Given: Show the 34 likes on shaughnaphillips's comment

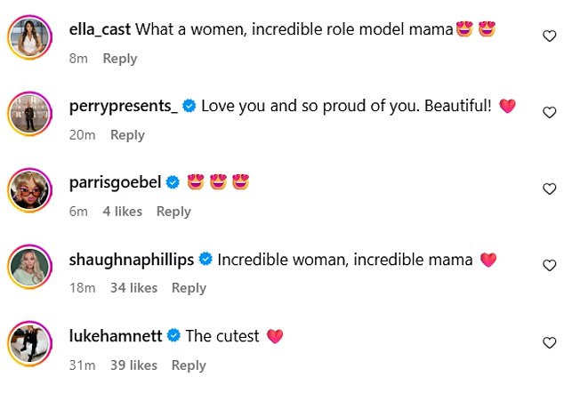Looking at the screenshot, I should pyautogui.click(x=133, y=288).
